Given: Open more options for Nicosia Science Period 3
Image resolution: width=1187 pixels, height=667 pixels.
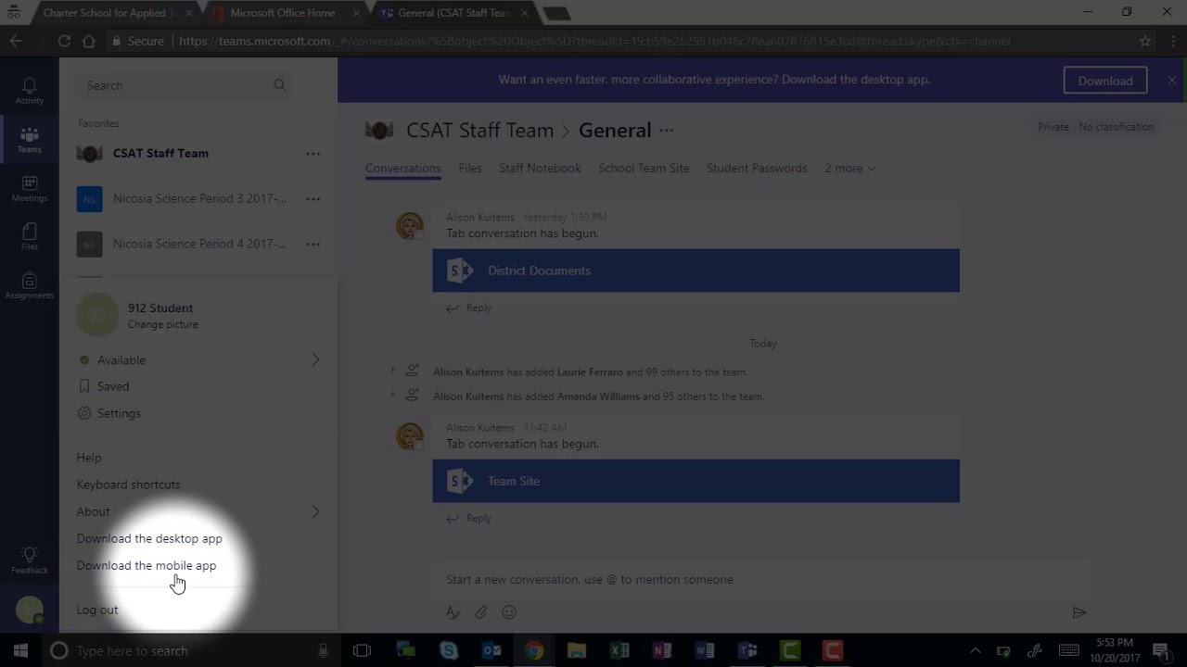Looking at the screenshot, I should (313, 199).
